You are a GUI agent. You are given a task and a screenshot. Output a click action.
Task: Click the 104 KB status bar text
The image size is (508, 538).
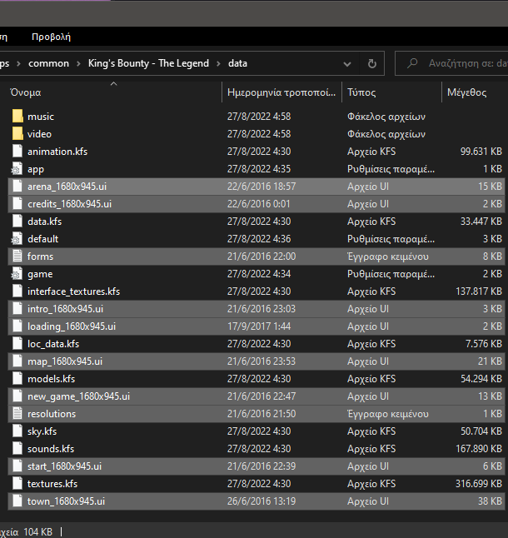click(x=37, y=532)
